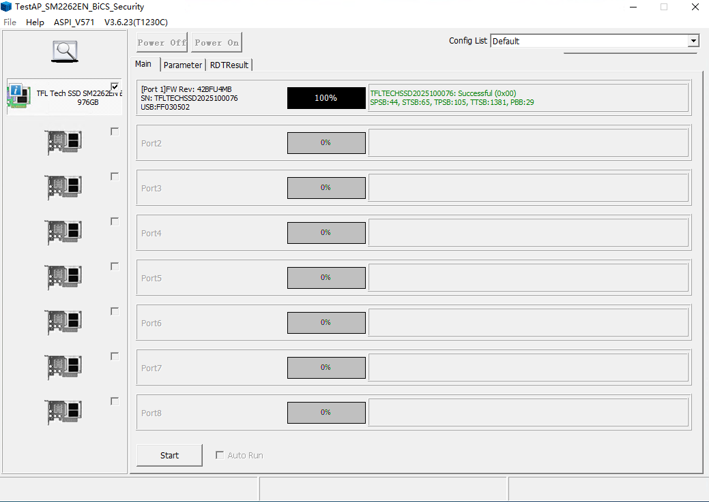The height and width of the screenshot is (502, 709).
Task: Click the eighth port card icon
Action: (x=64, y=412)
